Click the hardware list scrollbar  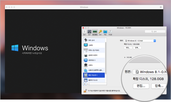106,58
